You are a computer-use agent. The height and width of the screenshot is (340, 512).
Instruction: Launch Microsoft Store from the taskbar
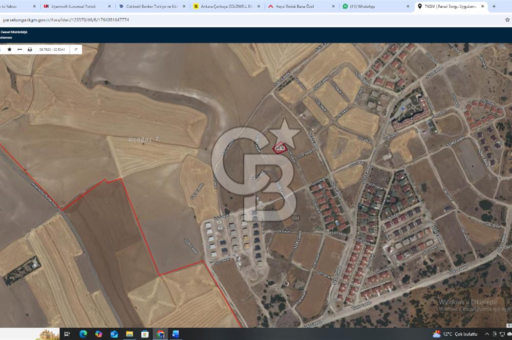click(x=145, y=334)
